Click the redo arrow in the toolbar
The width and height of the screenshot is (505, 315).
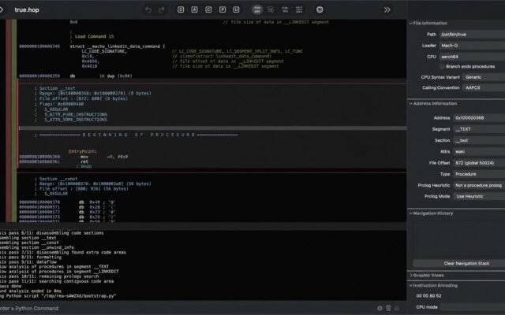tap(161, 9)
